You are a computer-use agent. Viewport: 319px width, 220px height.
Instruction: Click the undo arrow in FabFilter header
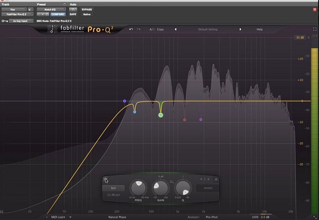click(131, 29)
